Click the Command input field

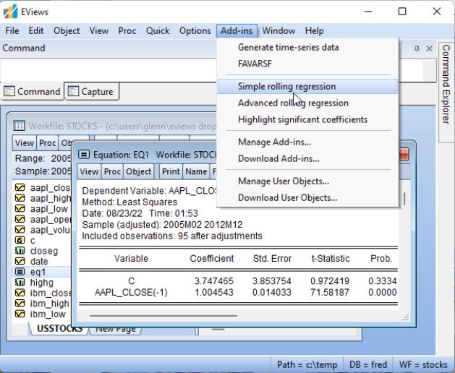pos(109,70)
